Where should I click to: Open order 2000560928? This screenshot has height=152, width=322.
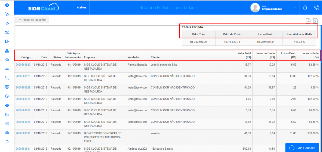click(23, 122)
